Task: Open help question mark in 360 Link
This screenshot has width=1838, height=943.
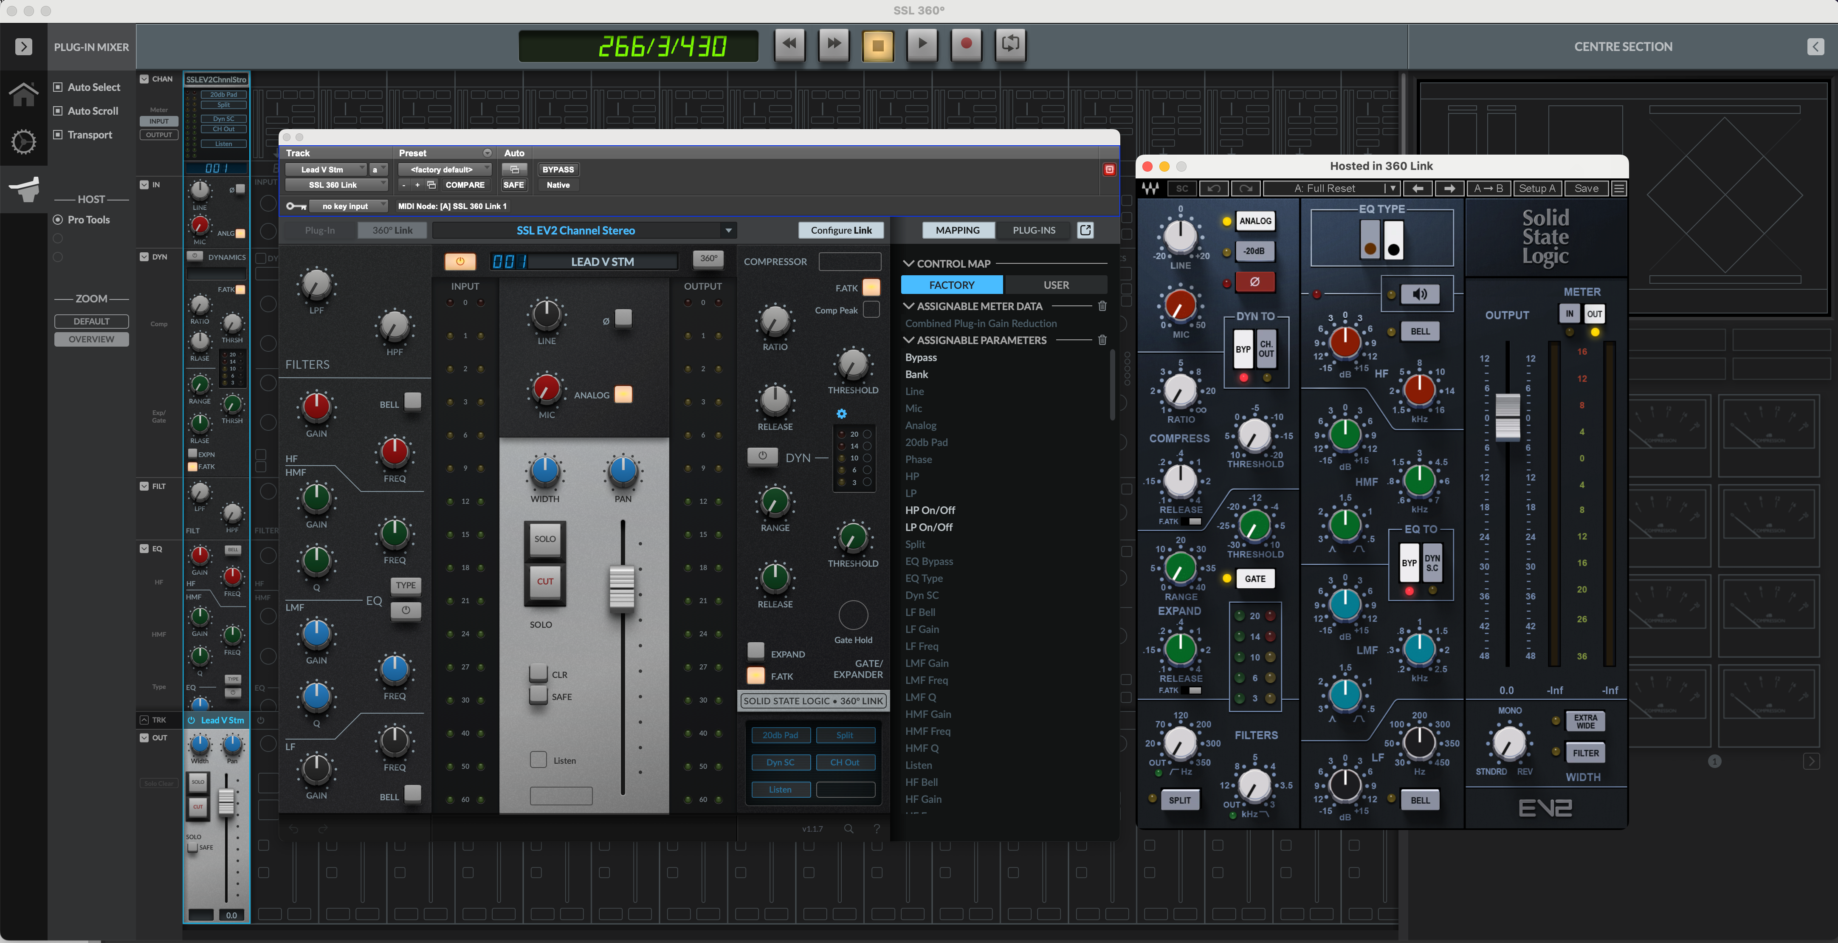Action: point(877,829)
